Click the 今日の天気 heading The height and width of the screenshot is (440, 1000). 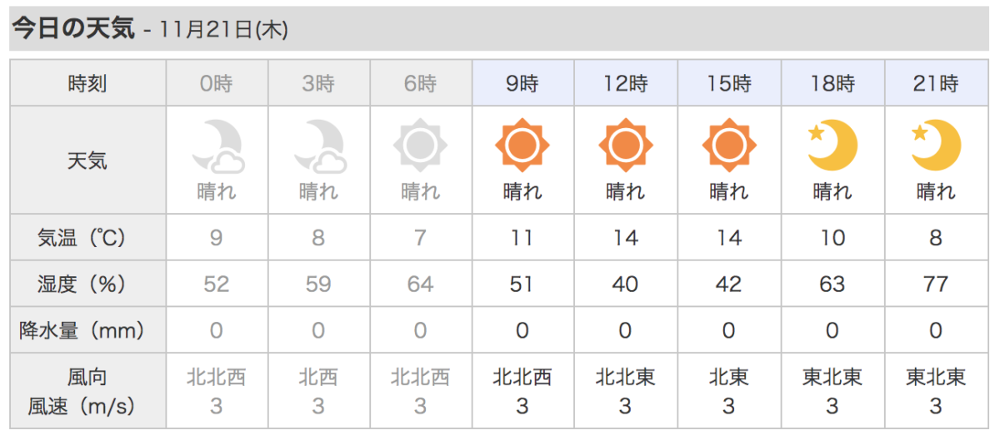72,29
